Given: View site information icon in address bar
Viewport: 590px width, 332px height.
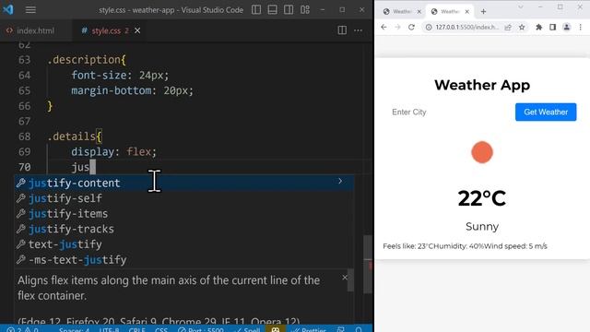Looking at the screenshot, I should pos(429,27).
